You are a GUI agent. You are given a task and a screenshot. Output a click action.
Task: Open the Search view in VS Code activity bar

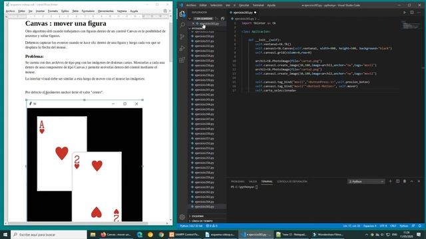tap(182, 25)
